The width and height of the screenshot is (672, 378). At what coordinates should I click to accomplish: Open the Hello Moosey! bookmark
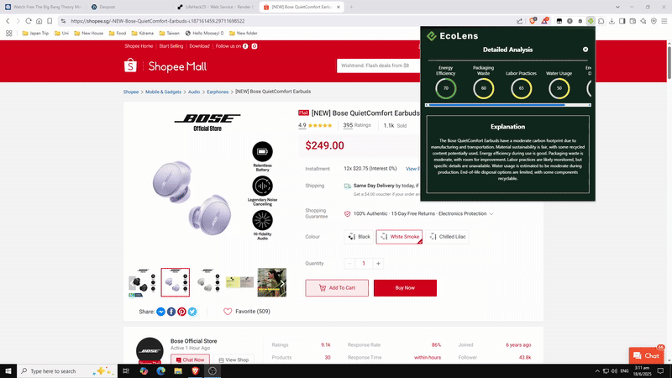204,33
